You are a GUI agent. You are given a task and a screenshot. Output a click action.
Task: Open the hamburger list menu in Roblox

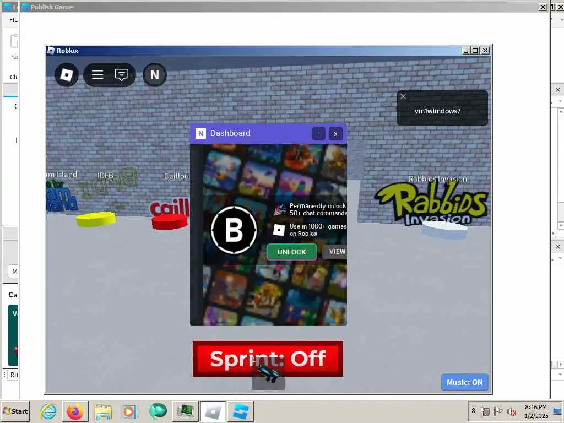coord(97,75)
